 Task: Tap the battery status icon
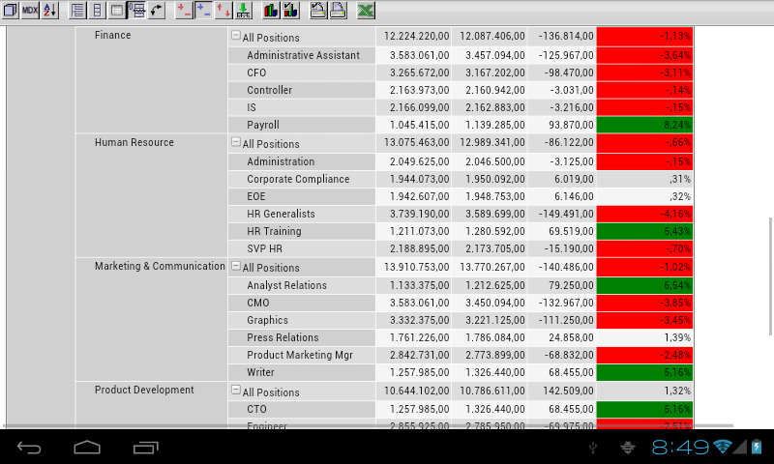pos(757,447)
